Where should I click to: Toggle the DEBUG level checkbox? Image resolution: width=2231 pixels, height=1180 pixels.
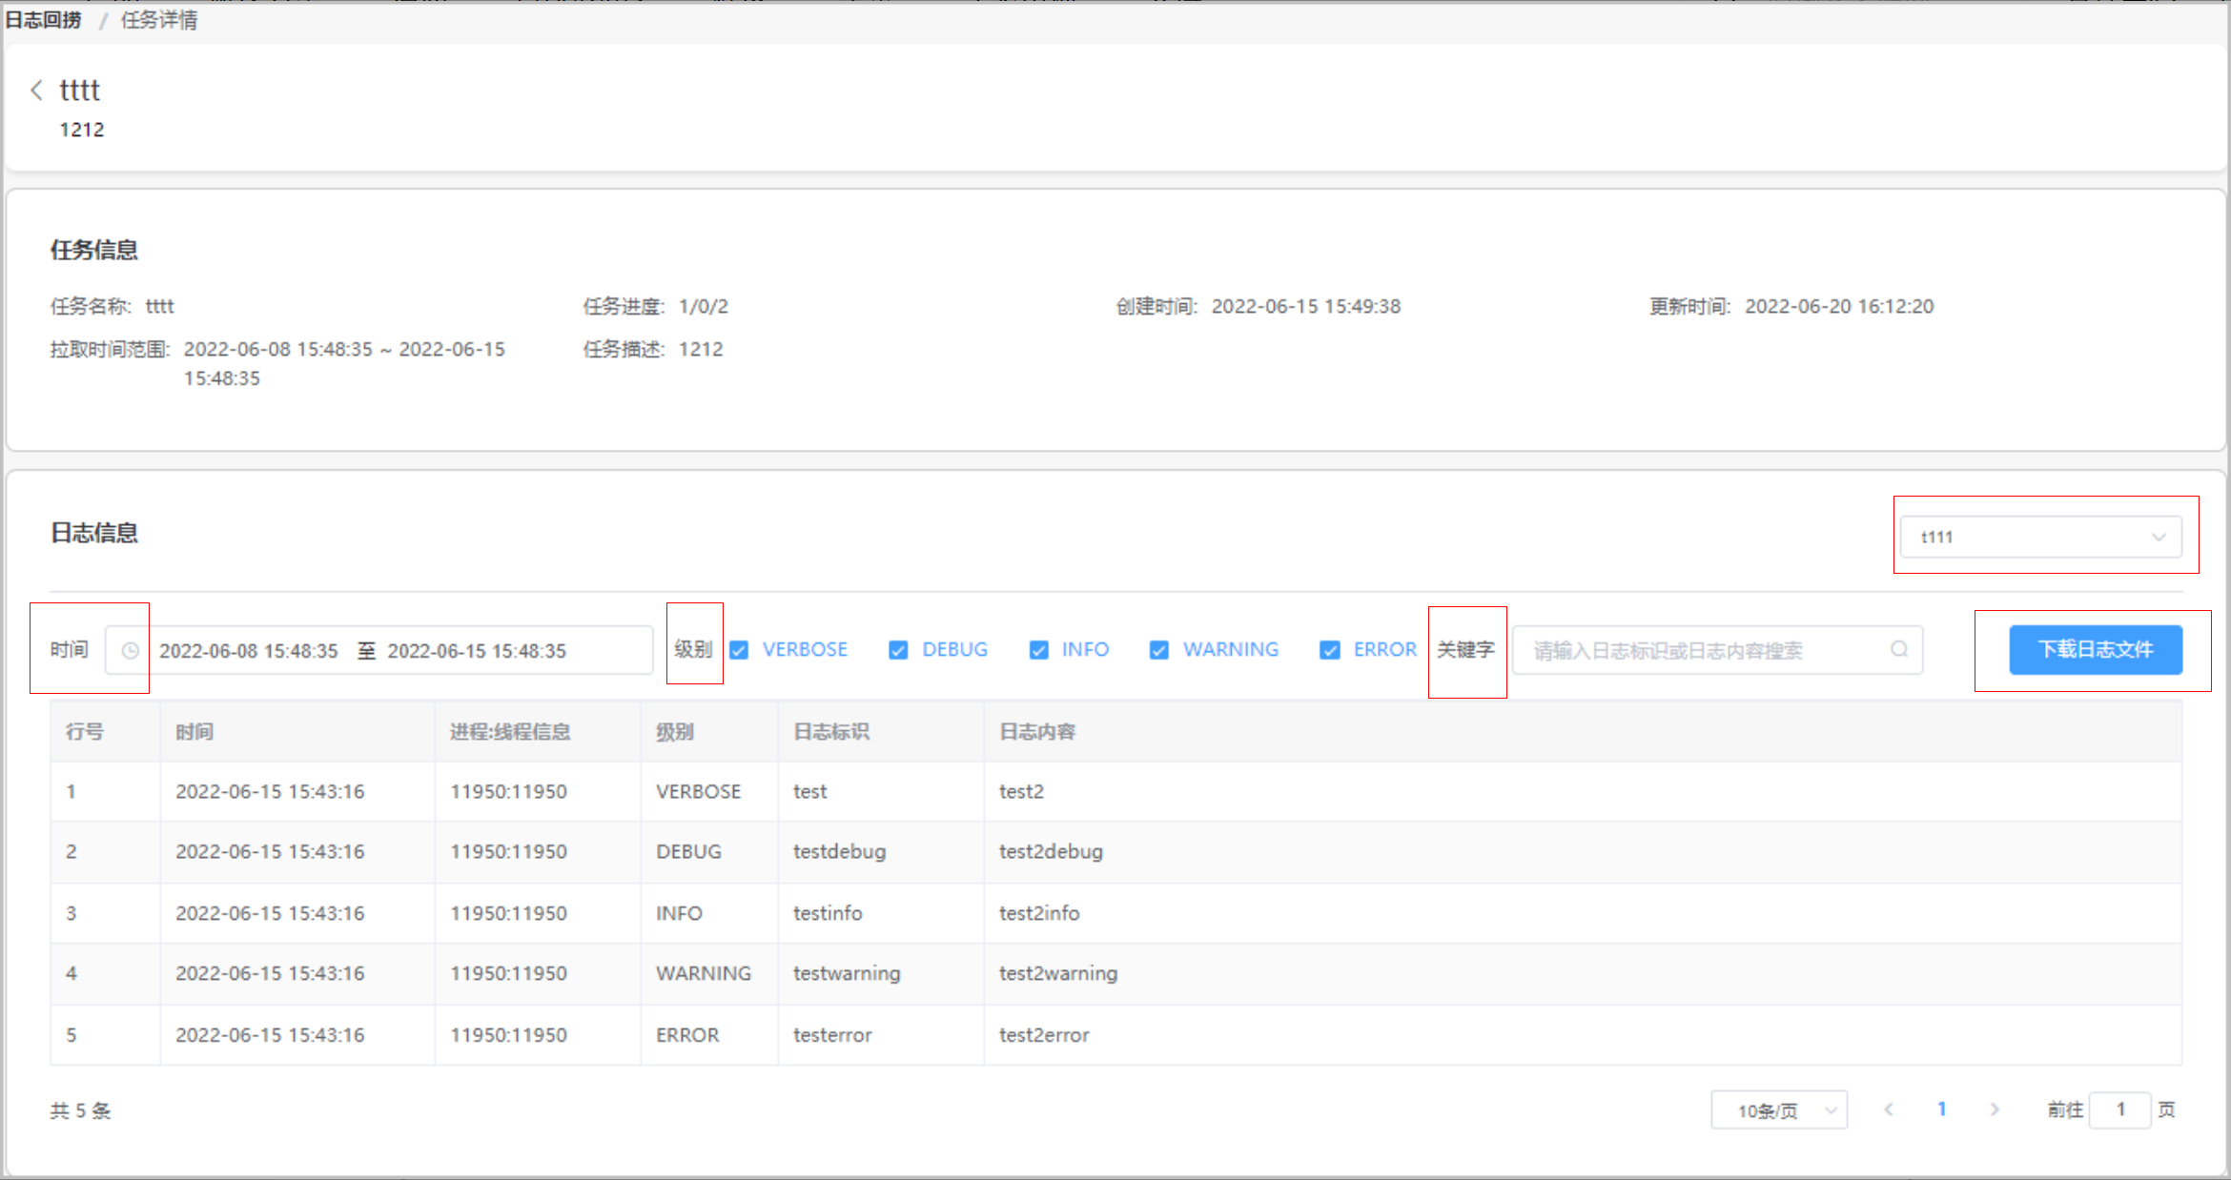[898, 650]
